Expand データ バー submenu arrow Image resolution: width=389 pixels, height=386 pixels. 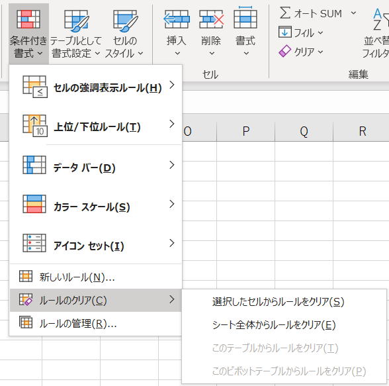click(x=172, y=165)
